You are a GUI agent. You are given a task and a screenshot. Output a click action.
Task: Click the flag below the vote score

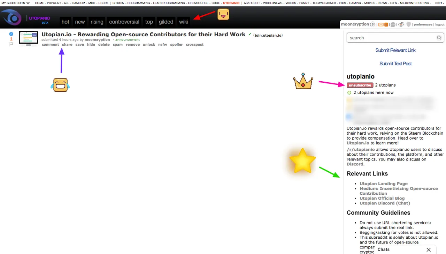click(x=11, y=44)
